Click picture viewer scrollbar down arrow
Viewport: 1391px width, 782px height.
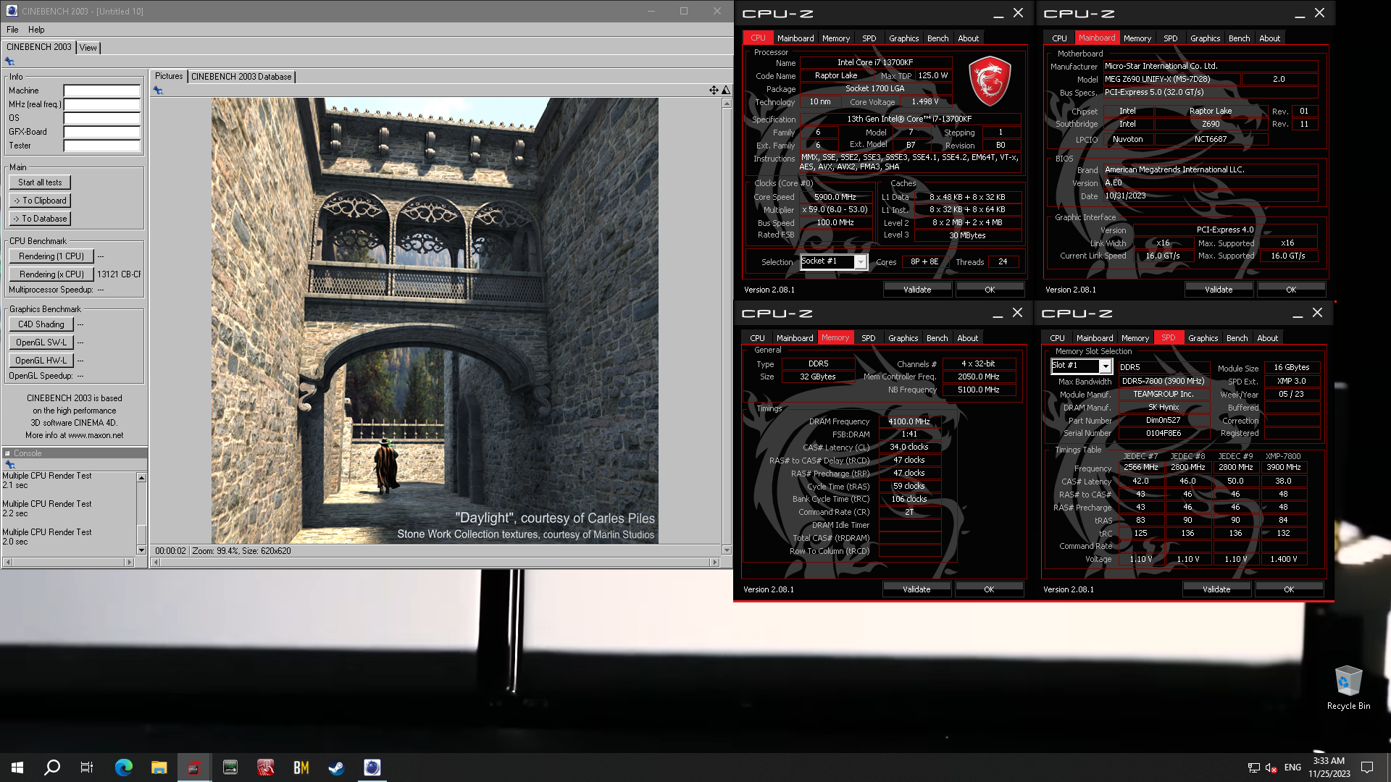tap(727, 550)
